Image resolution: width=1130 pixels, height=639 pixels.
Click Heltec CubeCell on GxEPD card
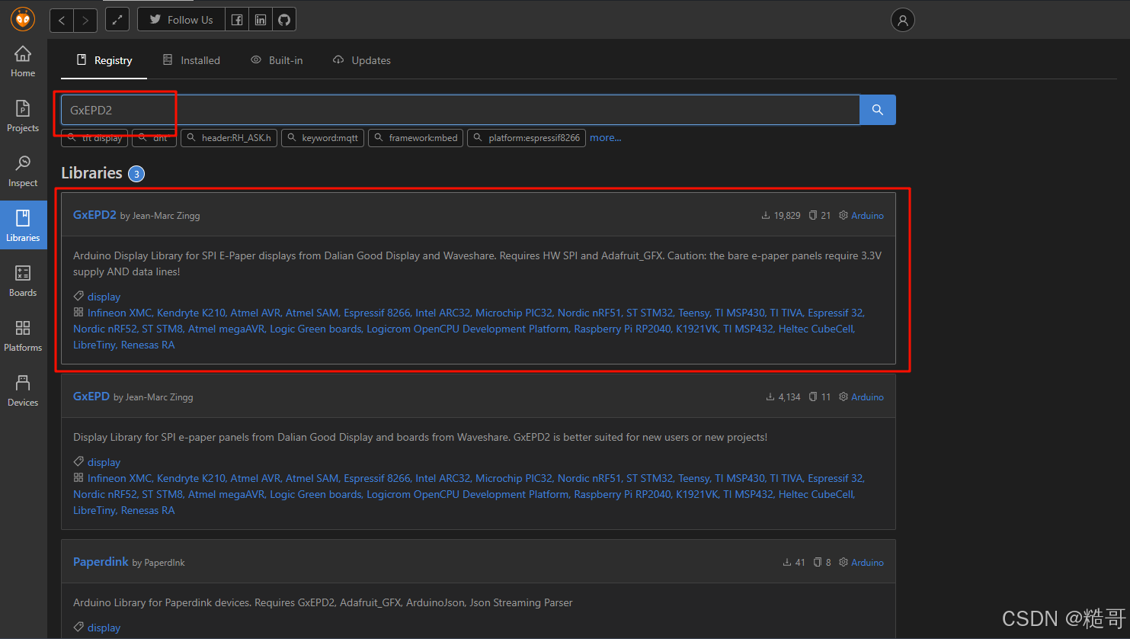tap(816, 494)
